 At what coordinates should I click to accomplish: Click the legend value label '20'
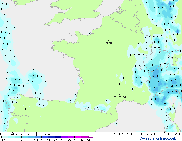pyautogui.click(x=49, y=140)
